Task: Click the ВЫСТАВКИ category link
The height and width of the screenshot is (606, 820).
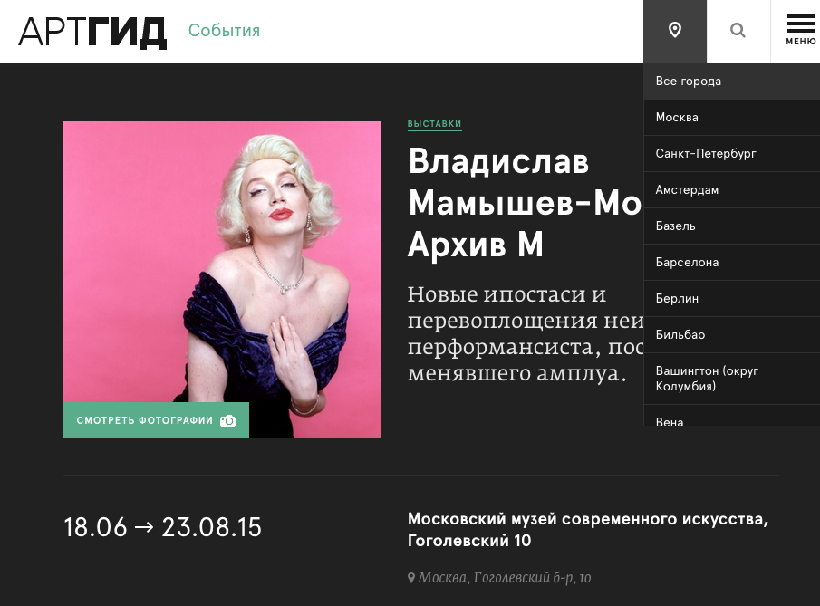Action: (435, 124)
